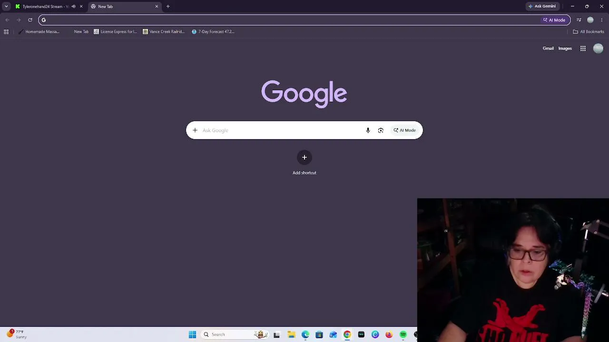This screenshot has height=342, width=609.
Task: Click AI Mode in the address bar
Action: point(554,20)
